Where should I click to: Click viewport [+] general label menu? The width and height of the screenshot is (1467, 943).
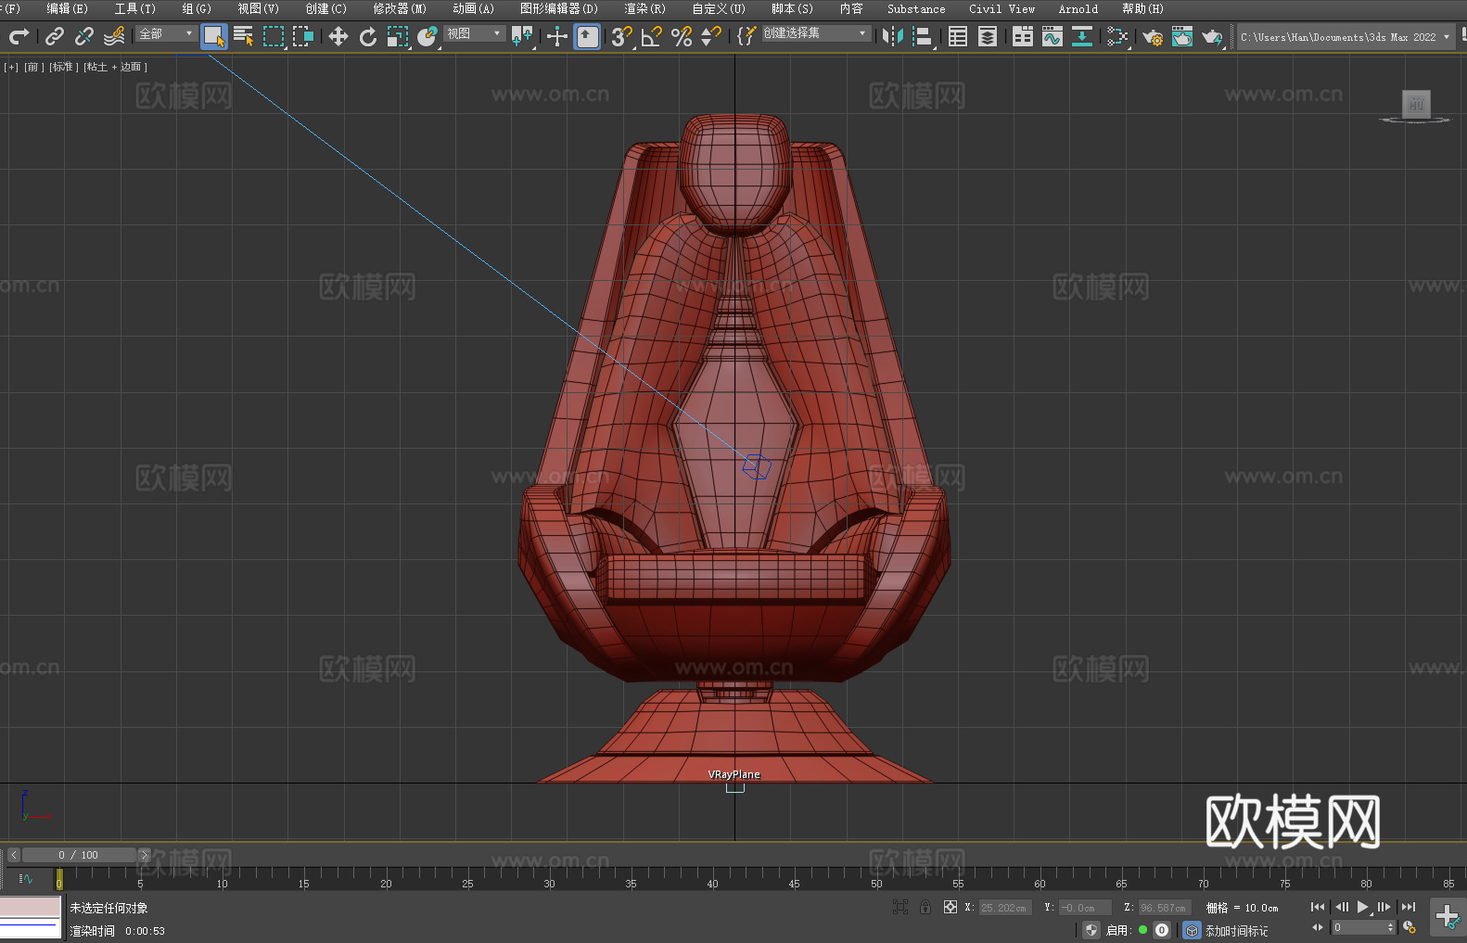point(11,67)
